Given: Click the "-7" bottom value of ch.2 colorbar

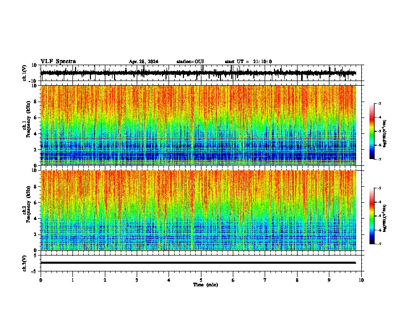Looking at the screenshot, I should (379, 244).
